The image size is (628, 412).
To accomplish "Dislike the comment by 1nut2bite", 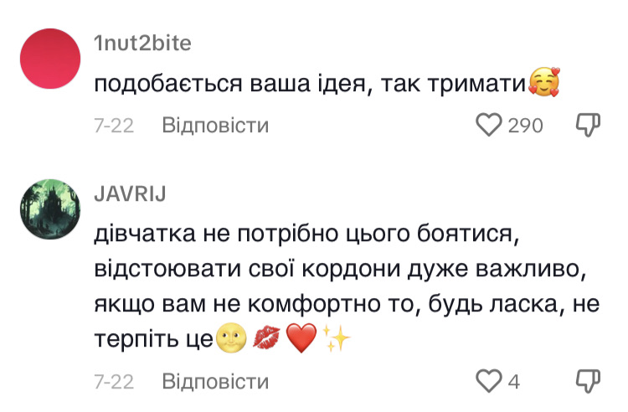I will [x=589, y=126].
